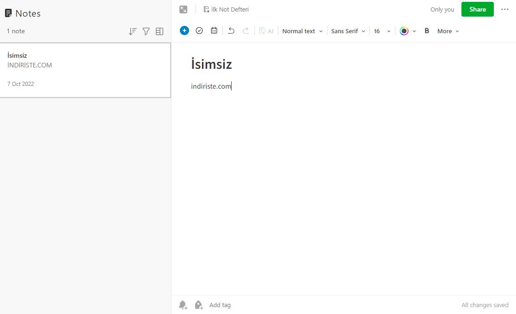
Task: Expand the font color arrow
Action: [x=414, y=31]
